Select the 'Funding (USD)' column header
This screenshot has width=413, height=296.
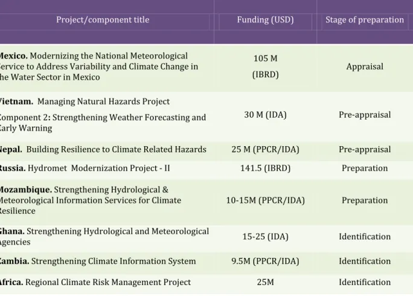tap(265, 20)
